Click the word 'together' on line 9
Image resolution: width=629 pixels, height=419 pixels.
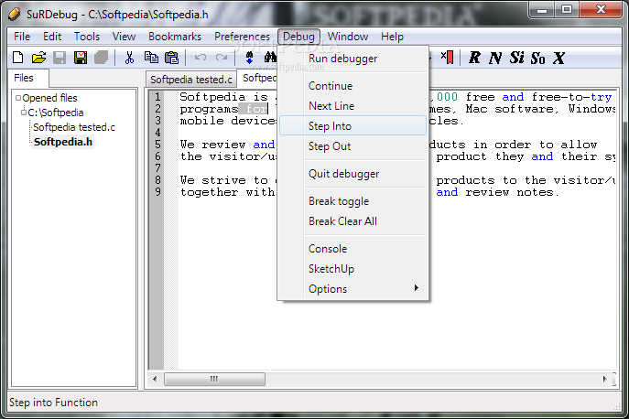[209, 192]
